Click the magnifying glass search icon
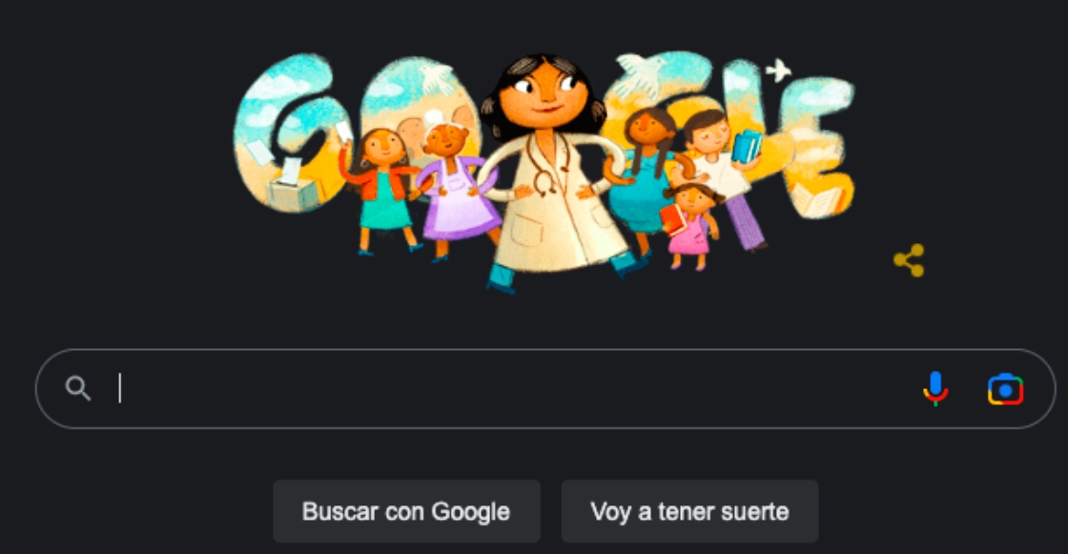Image resolution: width=1068 pixels, height=554 pixels. coord(77,388)
